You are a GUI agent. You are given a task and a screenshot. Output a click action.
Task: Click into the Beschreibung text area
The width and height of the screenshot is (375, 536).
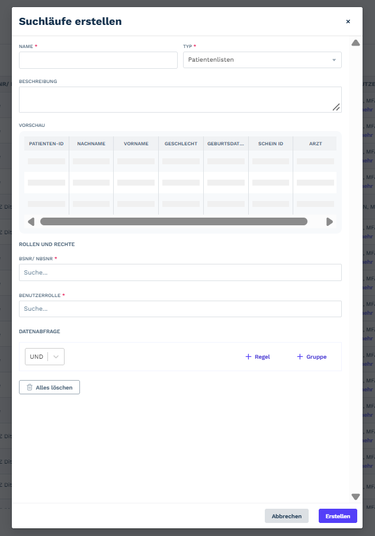tap(180, 100)
